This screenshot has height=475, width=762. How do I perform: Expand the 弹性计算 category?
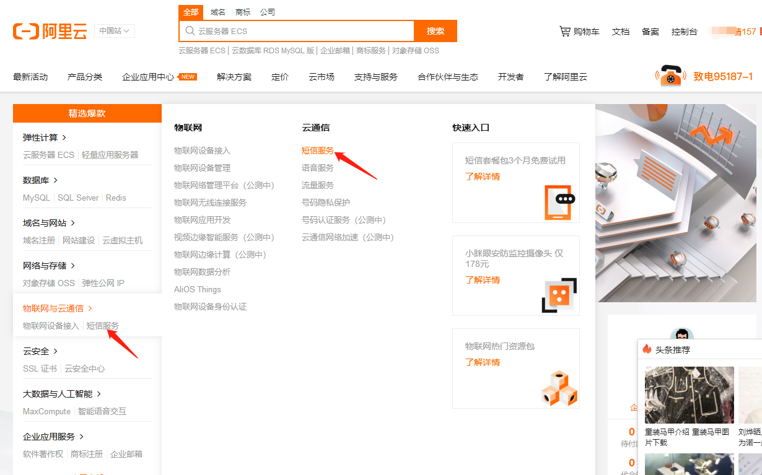point(45,137)
